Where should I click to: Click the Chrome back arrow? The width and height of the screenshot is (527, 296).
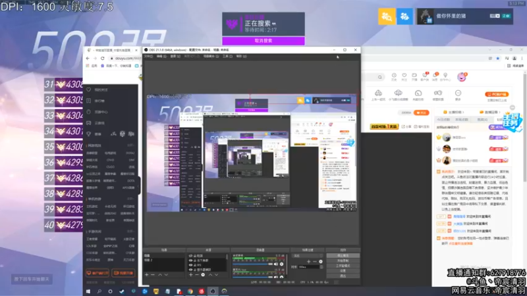(x=88, y=58)
